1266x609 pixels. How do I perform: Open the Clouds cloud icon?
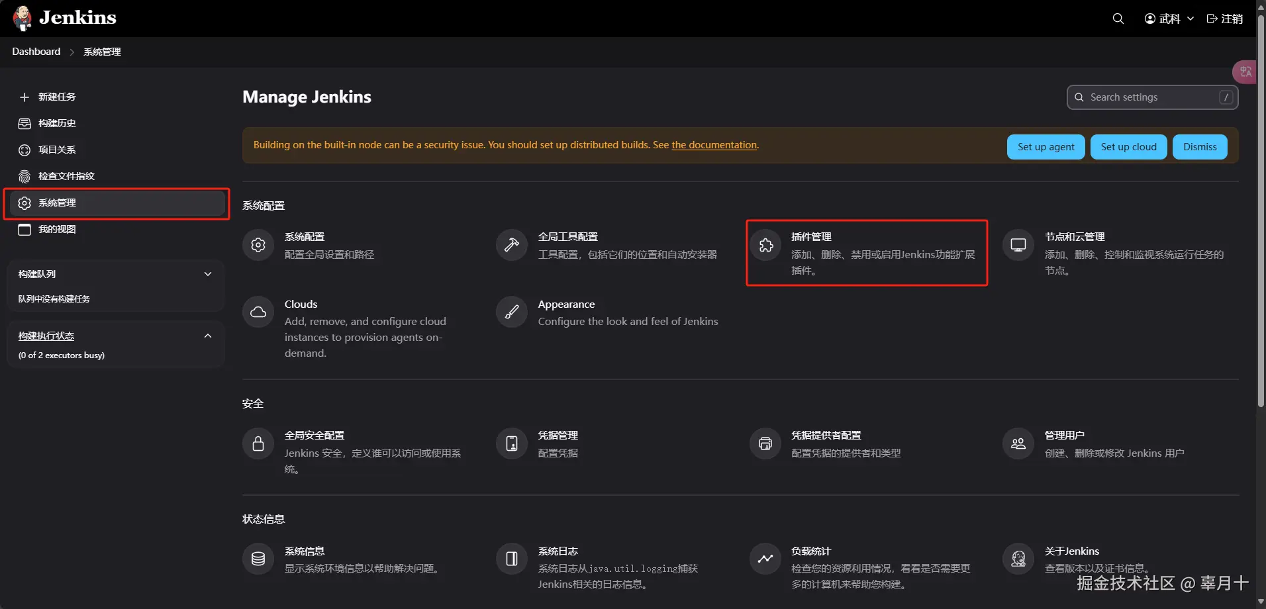pyautogui.click(x=258, y=312)
